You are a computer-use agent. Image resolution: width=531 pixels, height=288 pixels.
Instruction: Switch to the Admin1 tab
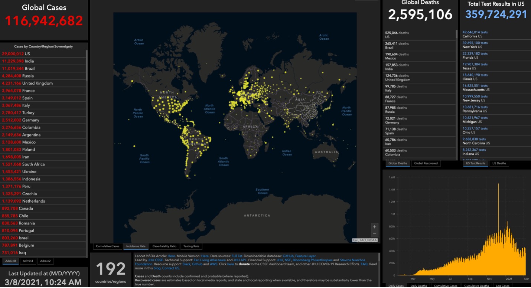pyautogui.click(x=28, y=261)
